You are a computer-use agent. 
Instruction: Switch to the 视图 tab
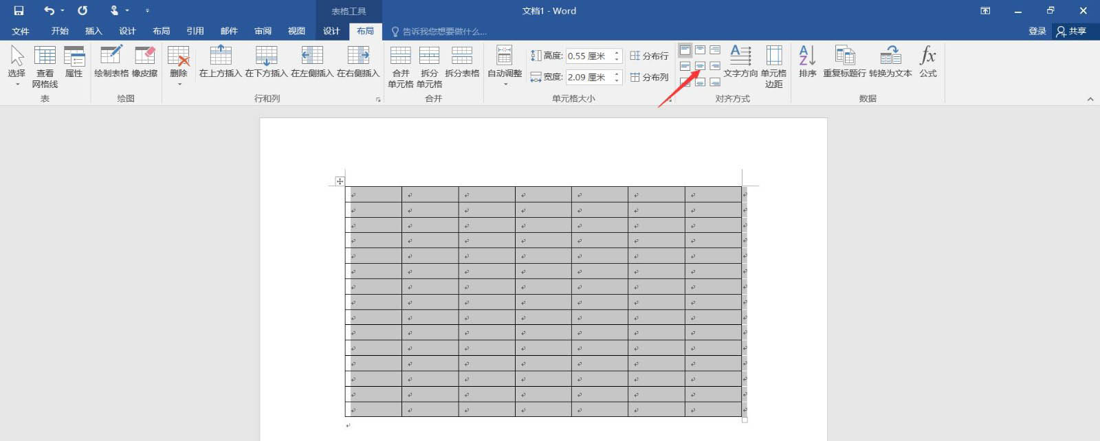click(x=296, y=31)
